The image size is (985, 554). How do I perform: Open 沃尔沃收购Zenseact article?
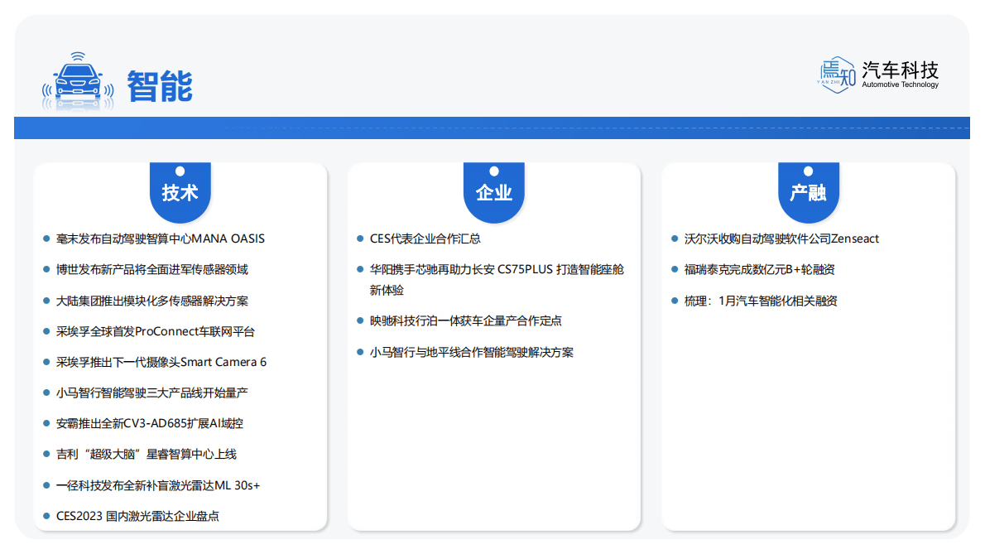pos(781,238)
